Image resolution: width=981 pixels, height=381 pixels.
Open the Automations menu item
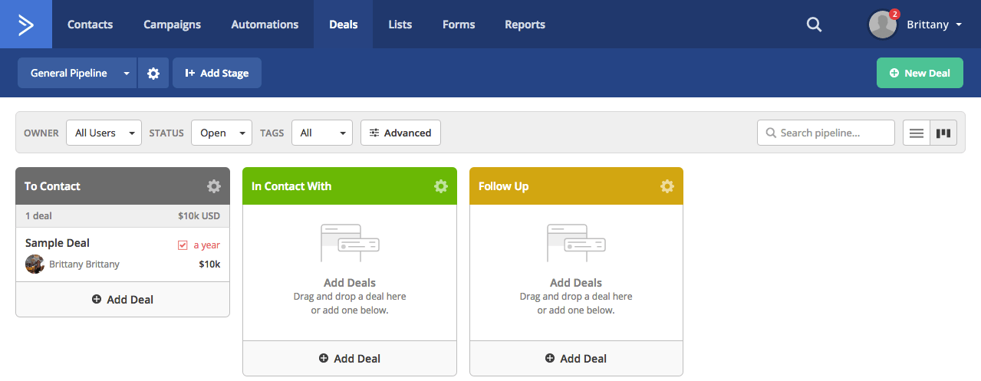[x=265, y=25]
